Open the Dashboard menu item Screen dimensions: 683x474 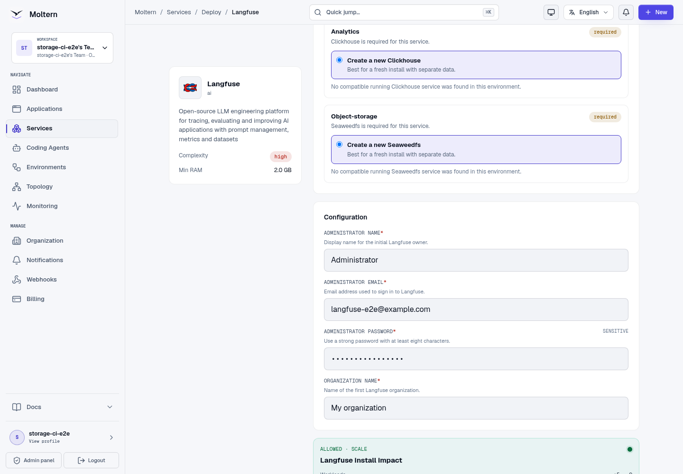(x=62, y=90)
